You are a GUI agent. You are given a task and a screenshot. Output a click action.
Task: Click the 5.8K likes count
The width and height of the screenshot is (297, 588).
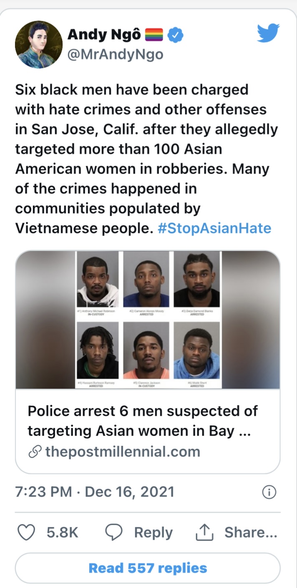(x=63, y=533)
